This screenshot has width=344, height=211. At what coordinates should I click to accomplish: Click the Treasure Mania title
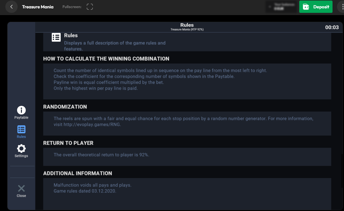tap(38, 7)
